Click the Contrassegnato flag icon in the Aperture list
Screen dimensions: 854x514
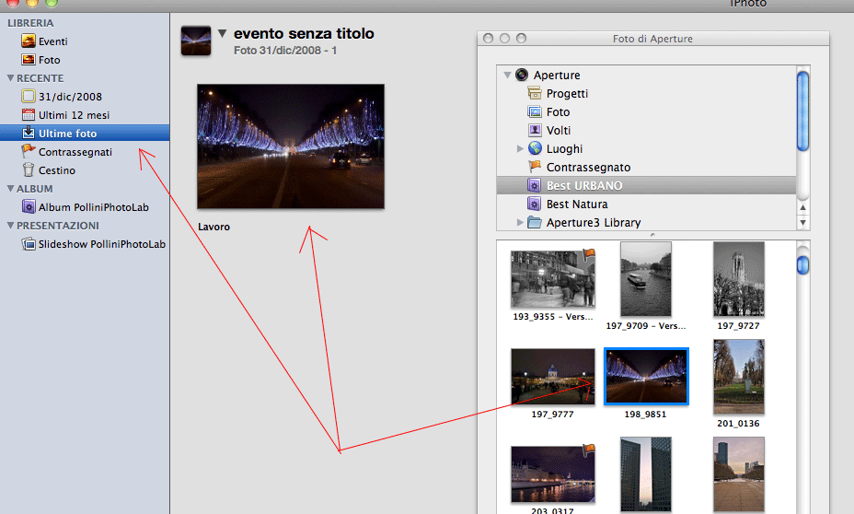pos(535,166)
